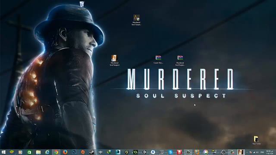
Task: Show hidden system tray icons
Action: (x=247, y=152)
